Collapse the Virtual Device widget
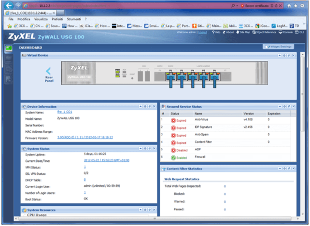The width and height of the screenshot is (310, 226). (x=280, y=56)
